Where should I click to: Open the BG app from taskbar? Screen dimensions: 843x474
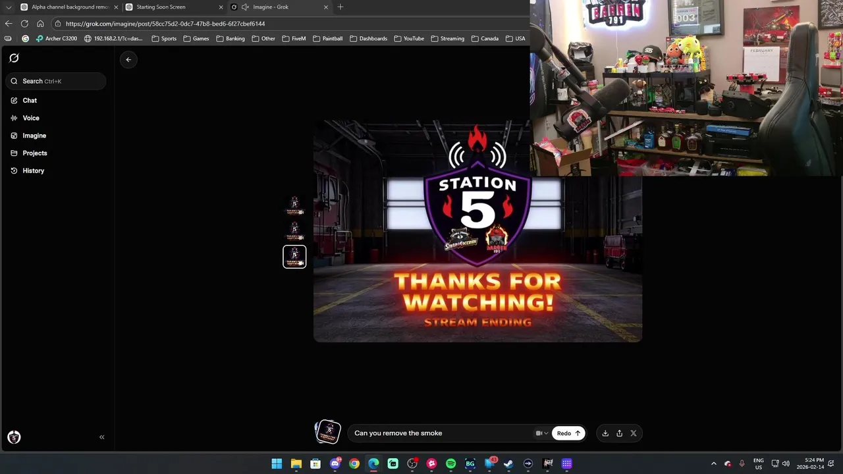click(470, 463)
